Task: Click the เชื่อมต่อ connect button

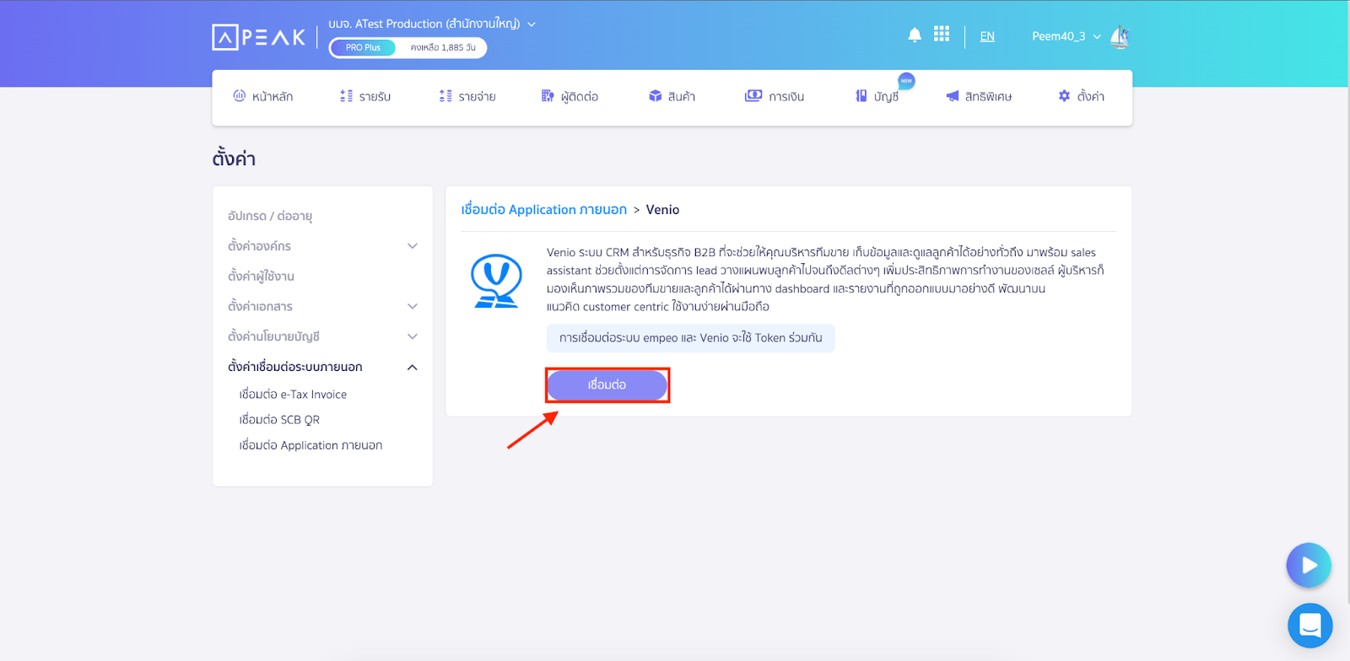Action: (607, 385)
